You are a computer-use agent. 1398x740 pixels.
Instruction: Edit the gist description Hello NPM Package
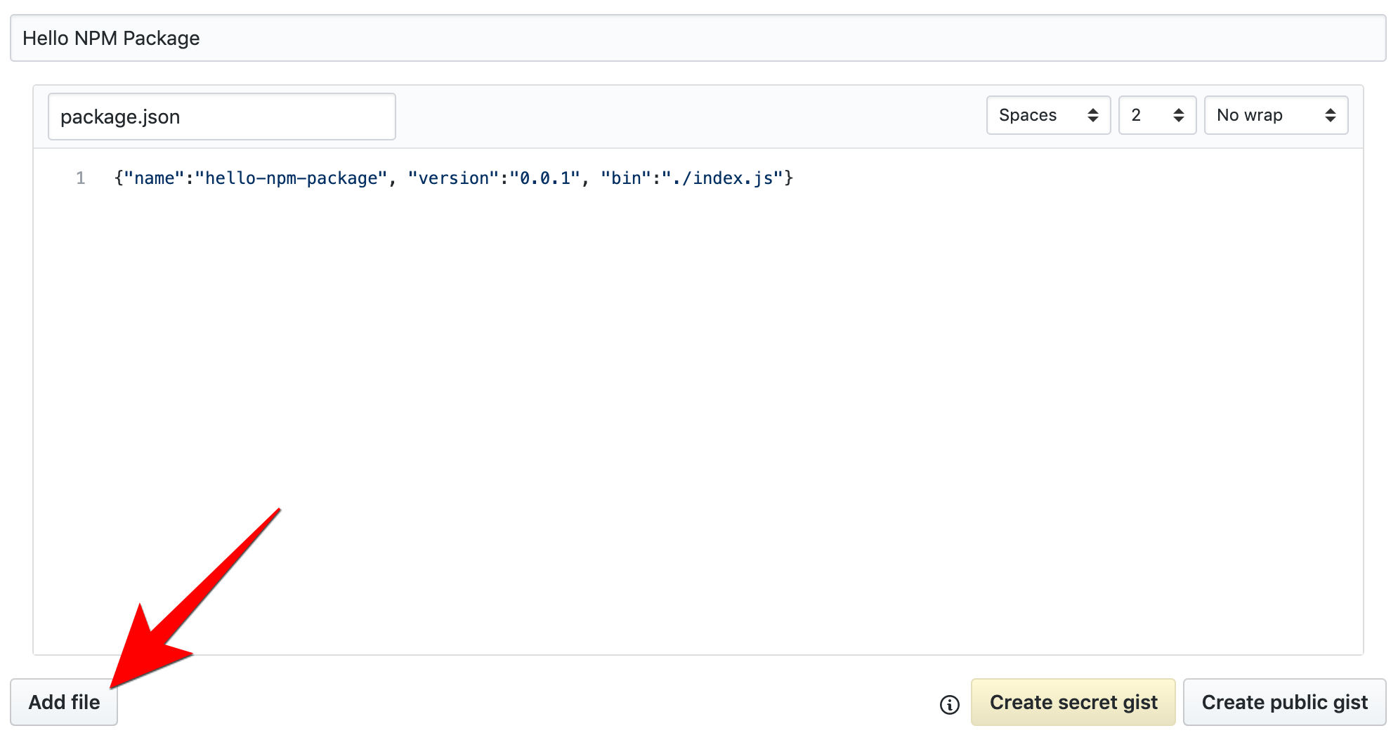(x=281, y=38)
